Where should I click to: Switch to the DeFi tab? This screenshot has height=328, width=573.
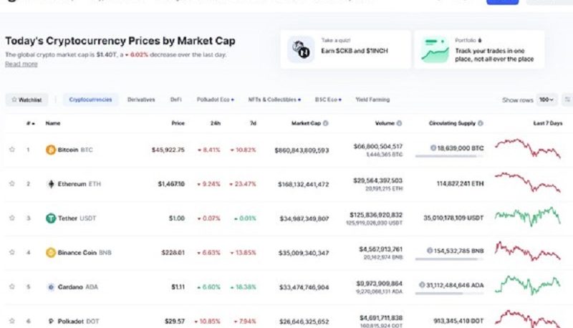175,100
